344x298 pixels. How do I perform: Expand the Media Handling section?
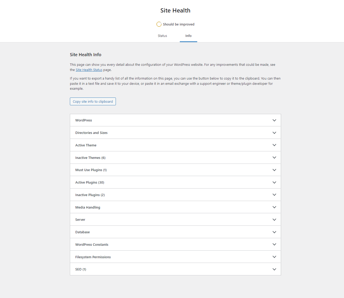tap(175, 207)
